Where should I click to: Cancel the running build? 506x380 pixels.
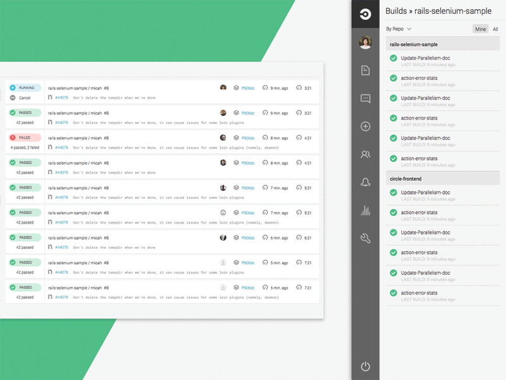[20, 98]
